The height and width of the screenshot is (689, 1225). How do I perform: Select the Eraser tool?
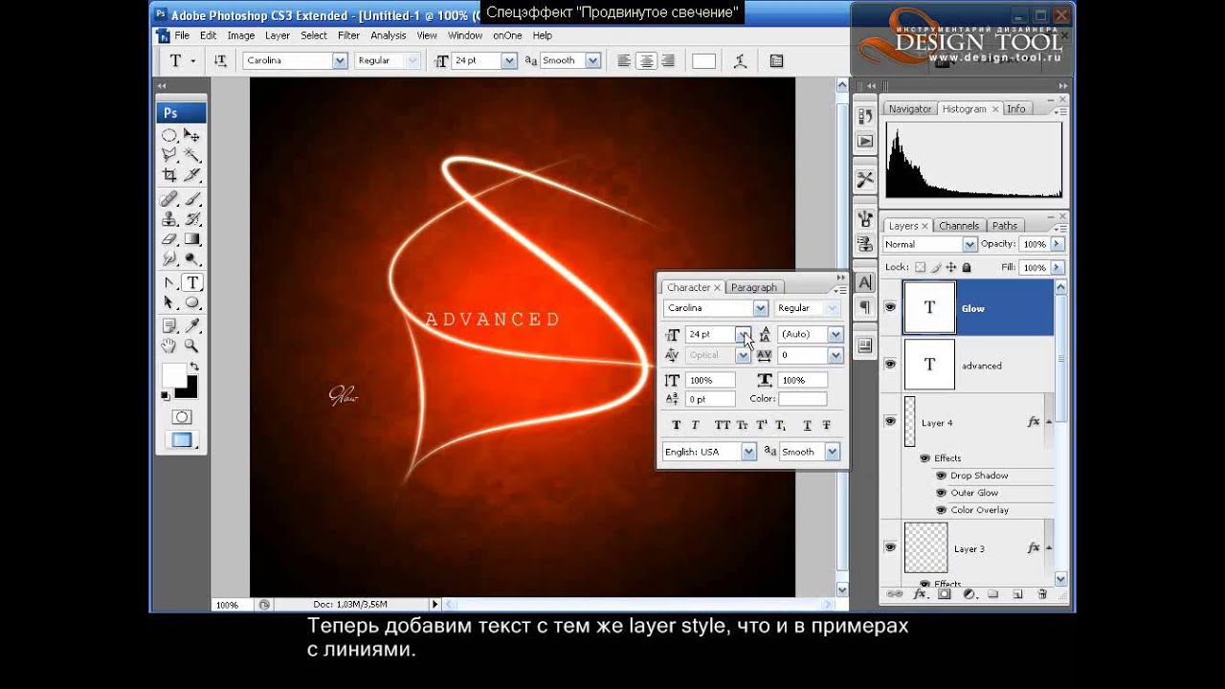(x=169, y=238)
